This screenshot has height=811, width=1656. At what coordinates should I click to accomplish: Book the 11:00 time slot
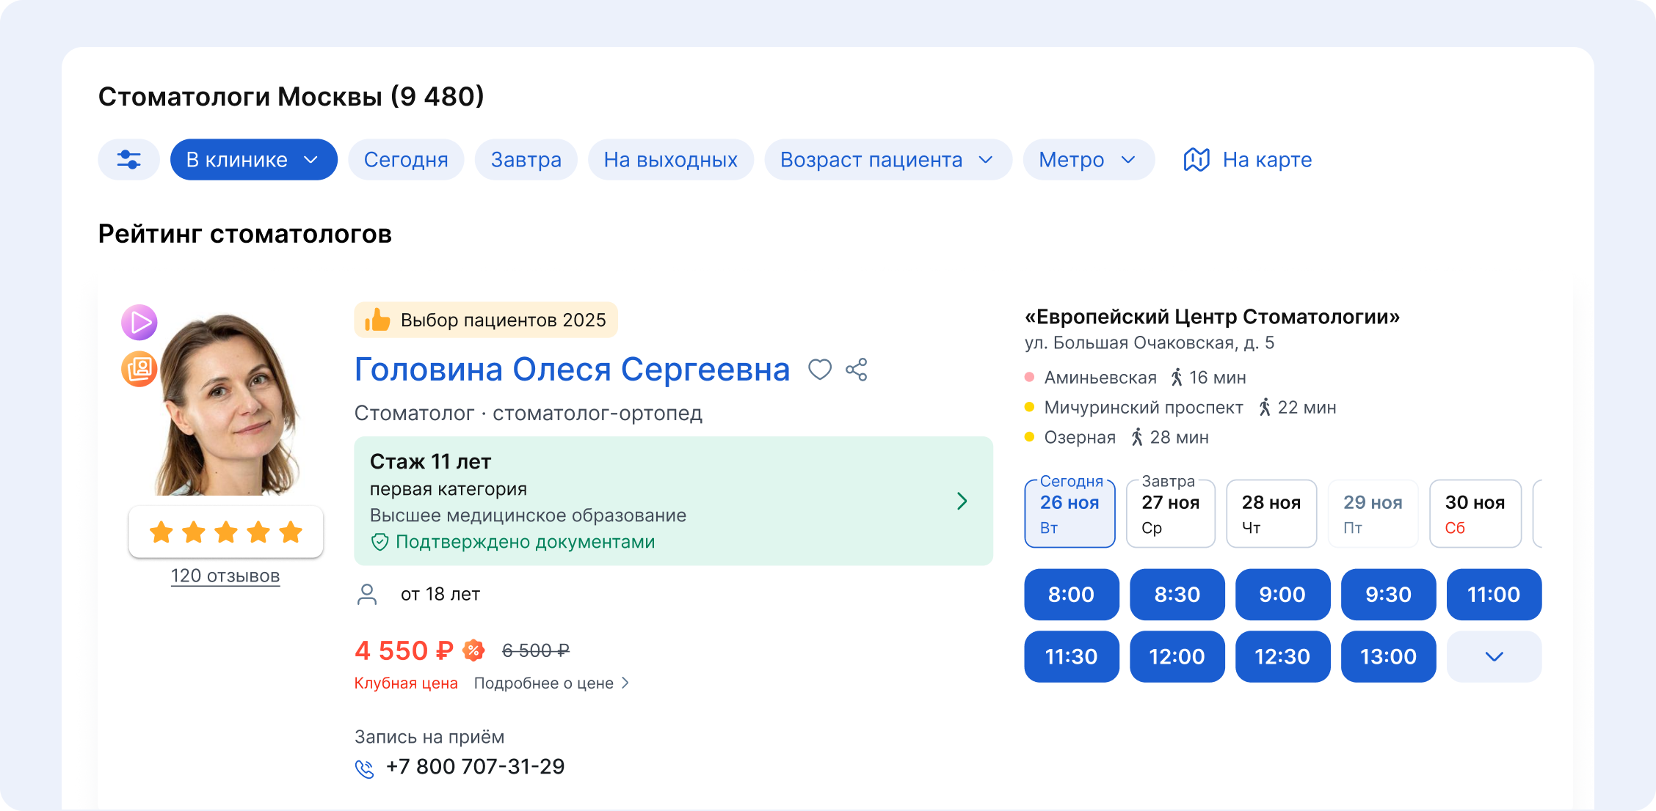tap(1494, 595)
